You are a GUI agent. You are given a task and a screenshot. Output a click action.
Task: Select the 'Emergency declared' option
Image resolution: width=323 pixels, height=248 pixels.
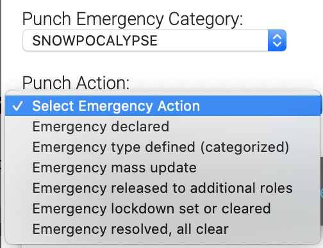(x=163, y=126)
